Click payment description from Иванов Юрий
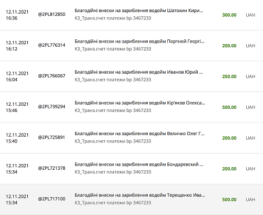 tap(139, 72)
